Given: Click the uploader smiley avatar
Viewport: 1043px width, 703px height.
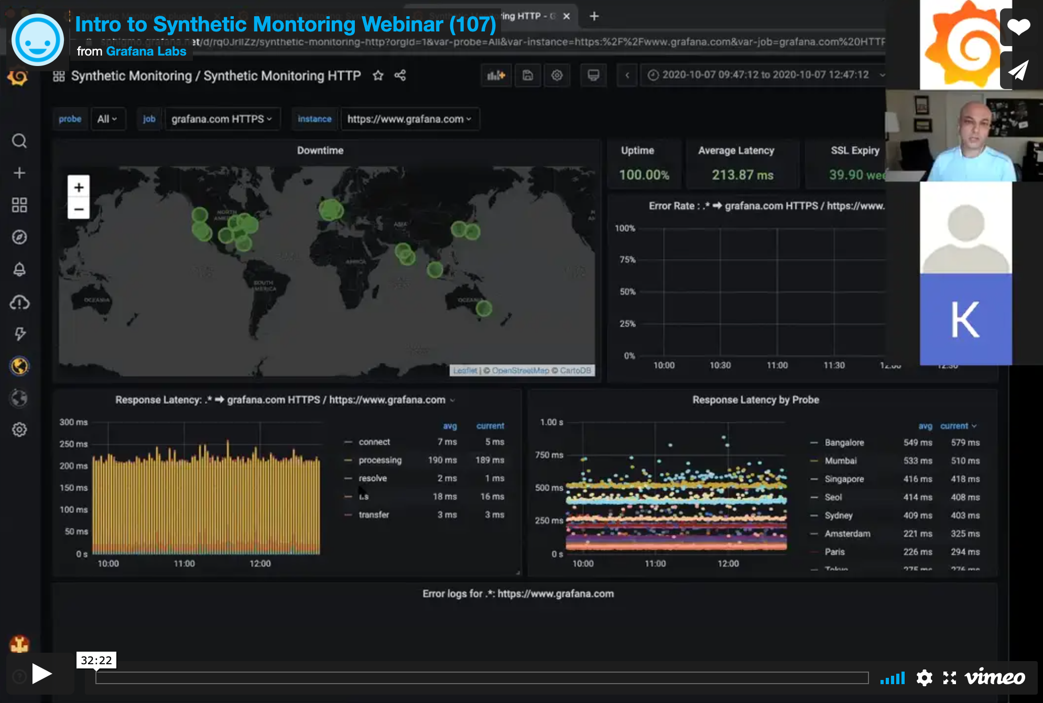Looking at the screenshot, I should (x=37, y=40).
